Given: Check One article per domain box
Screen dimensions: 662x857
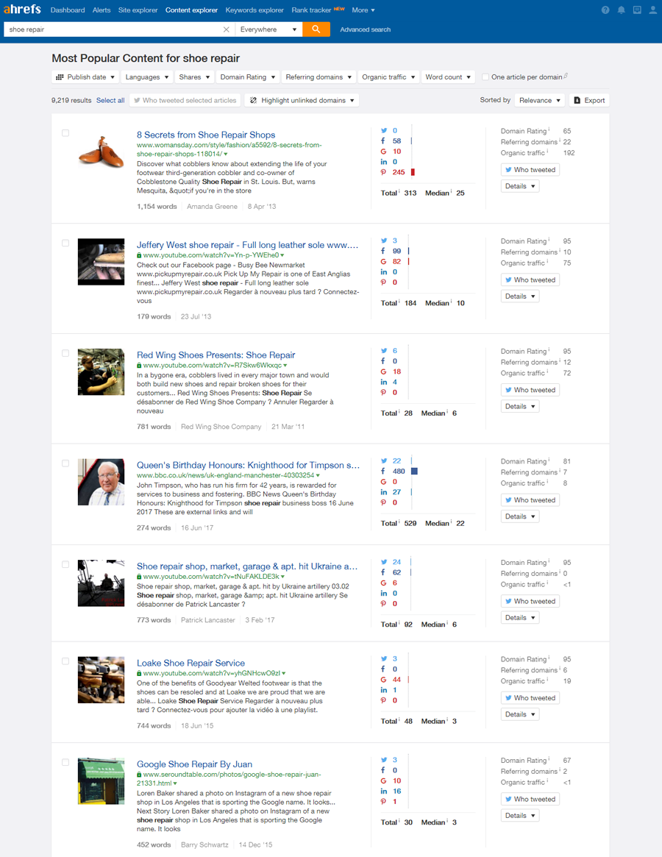Looking at the screenshot, I should (485, 77).
